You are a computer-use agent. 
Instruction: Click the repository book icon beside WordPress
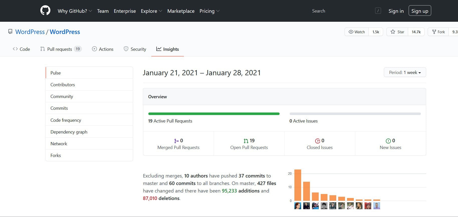click(10, 31)
